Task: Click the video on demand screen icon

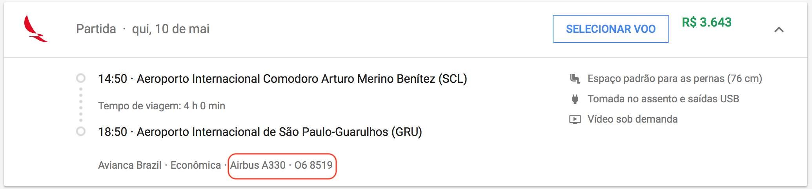Action: [575, 119]
